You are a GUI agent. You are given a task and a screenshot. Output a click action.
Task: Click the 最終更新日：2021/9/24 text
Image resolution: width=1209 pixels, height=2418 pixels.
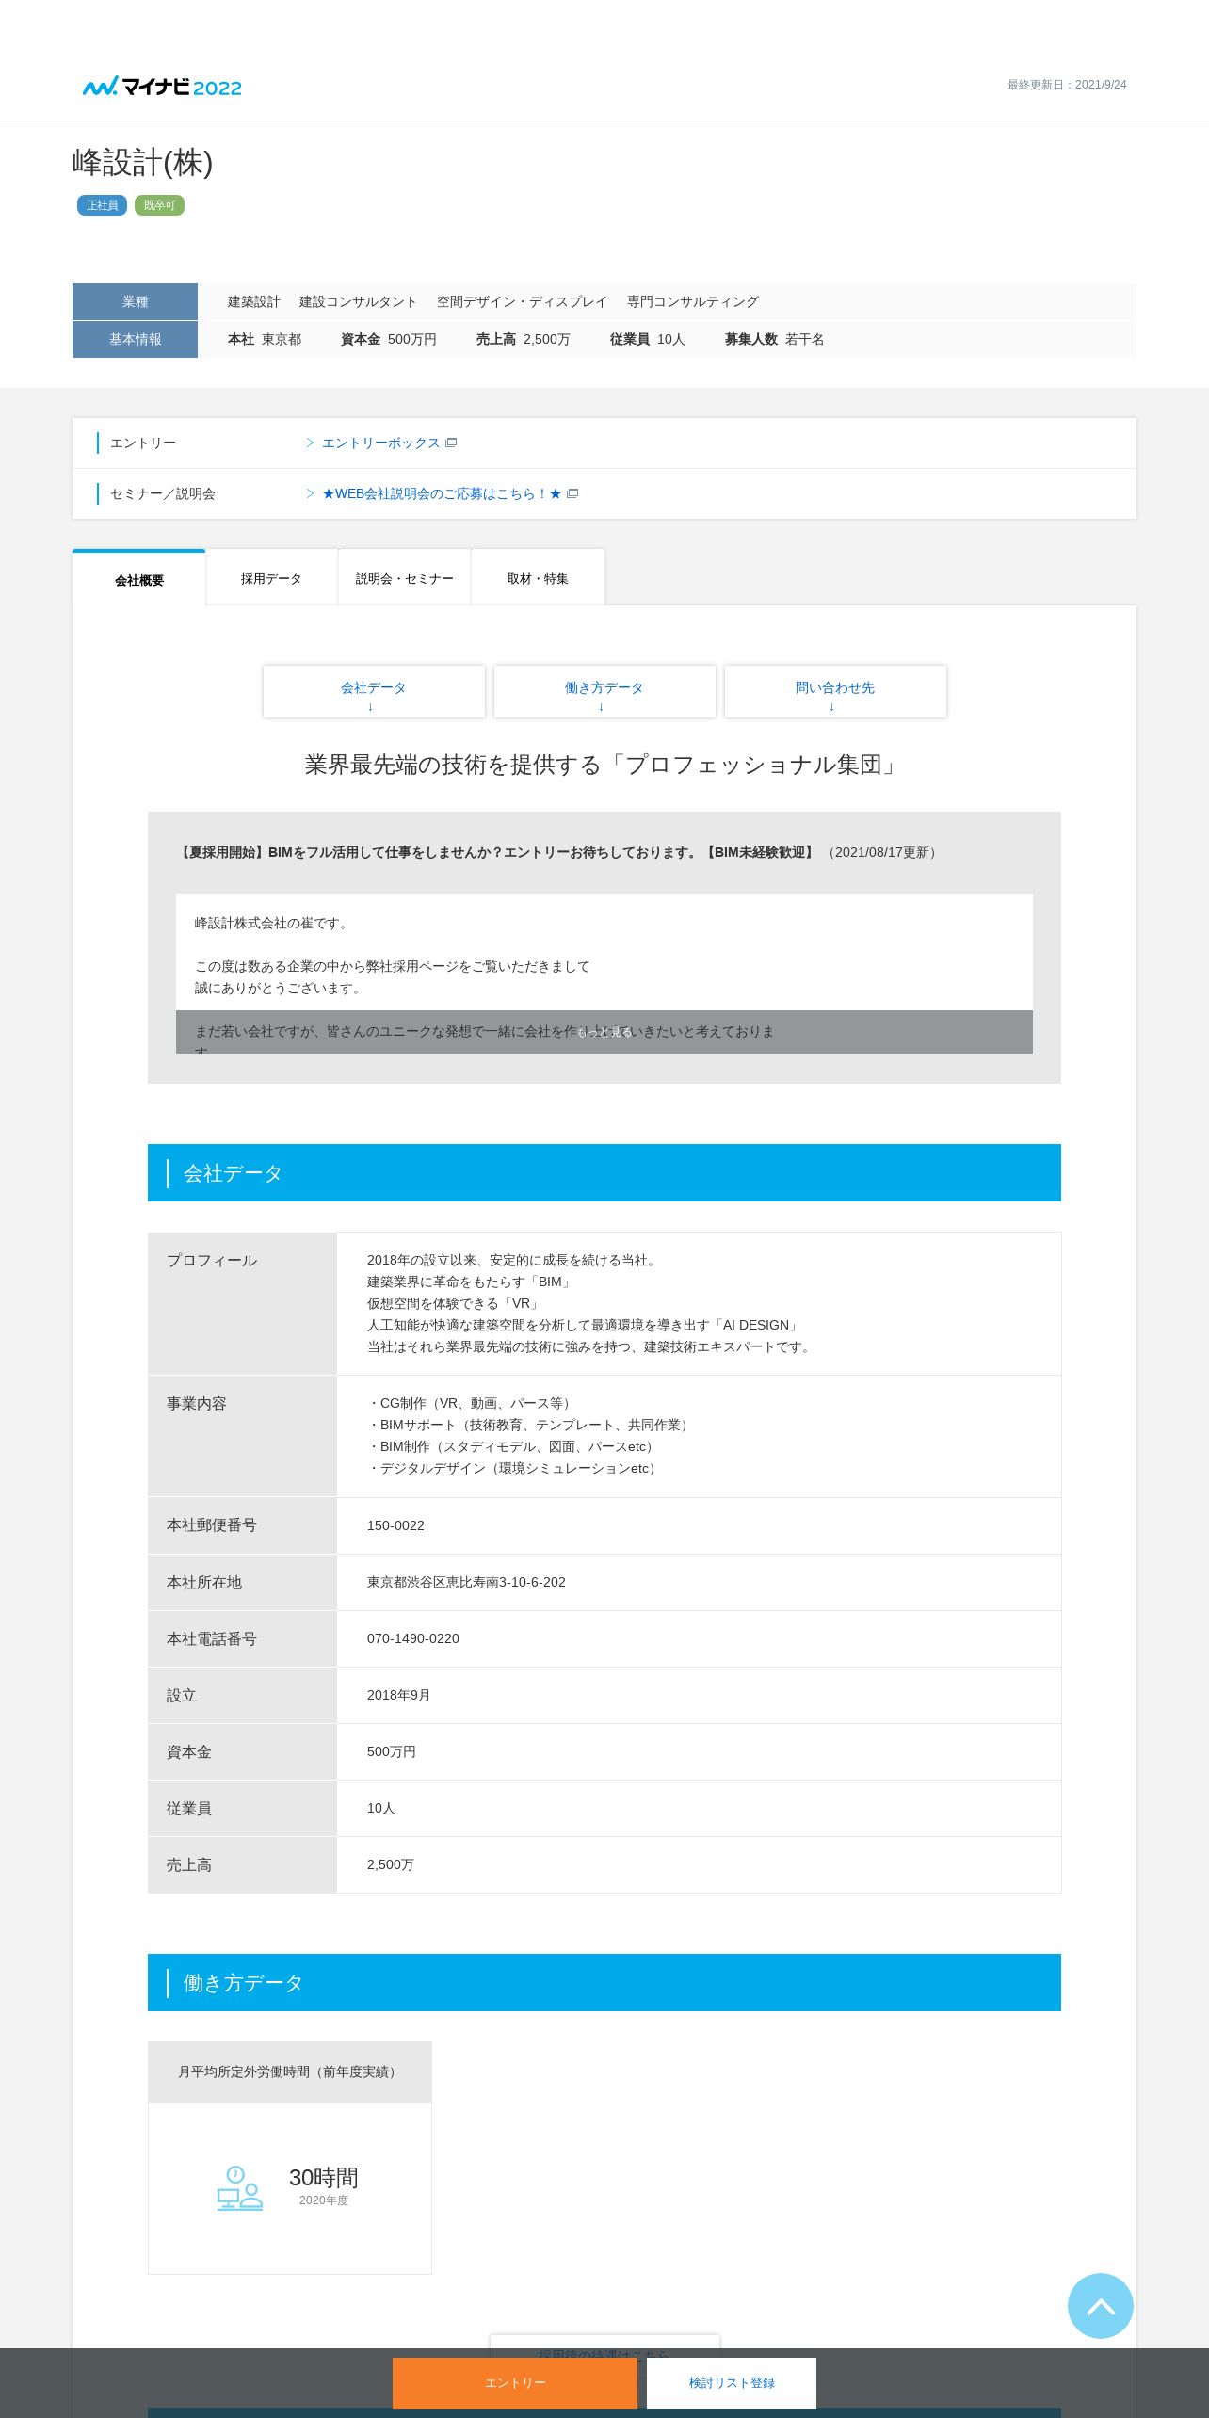click(x=1067, y=85)
